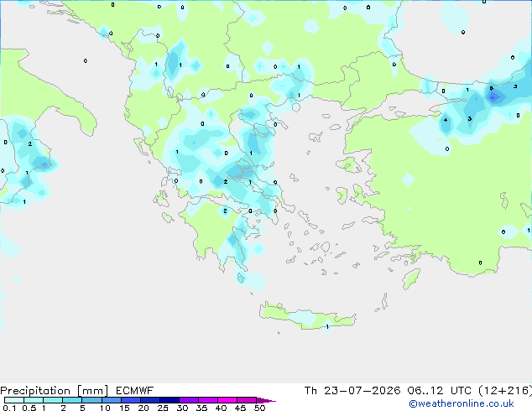Click the 20–25 mm legend swatch
Screen dimensions: 532x411
coord(149,400)
